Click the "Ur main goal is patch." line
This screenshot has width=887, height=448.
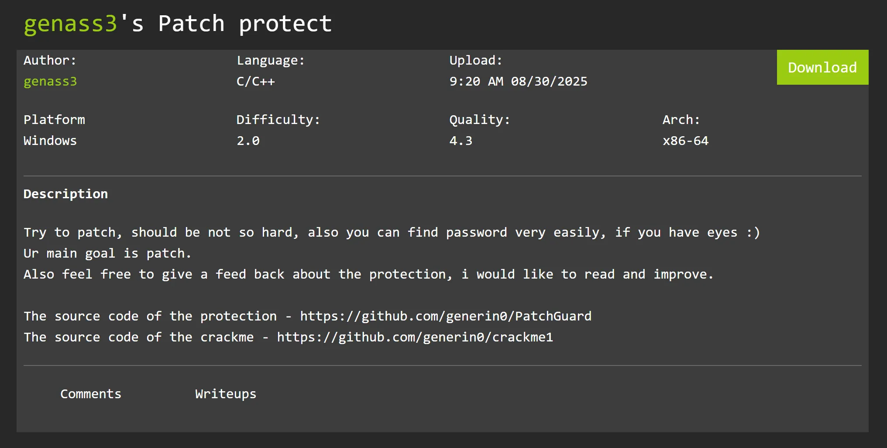(x=107, y=253)
